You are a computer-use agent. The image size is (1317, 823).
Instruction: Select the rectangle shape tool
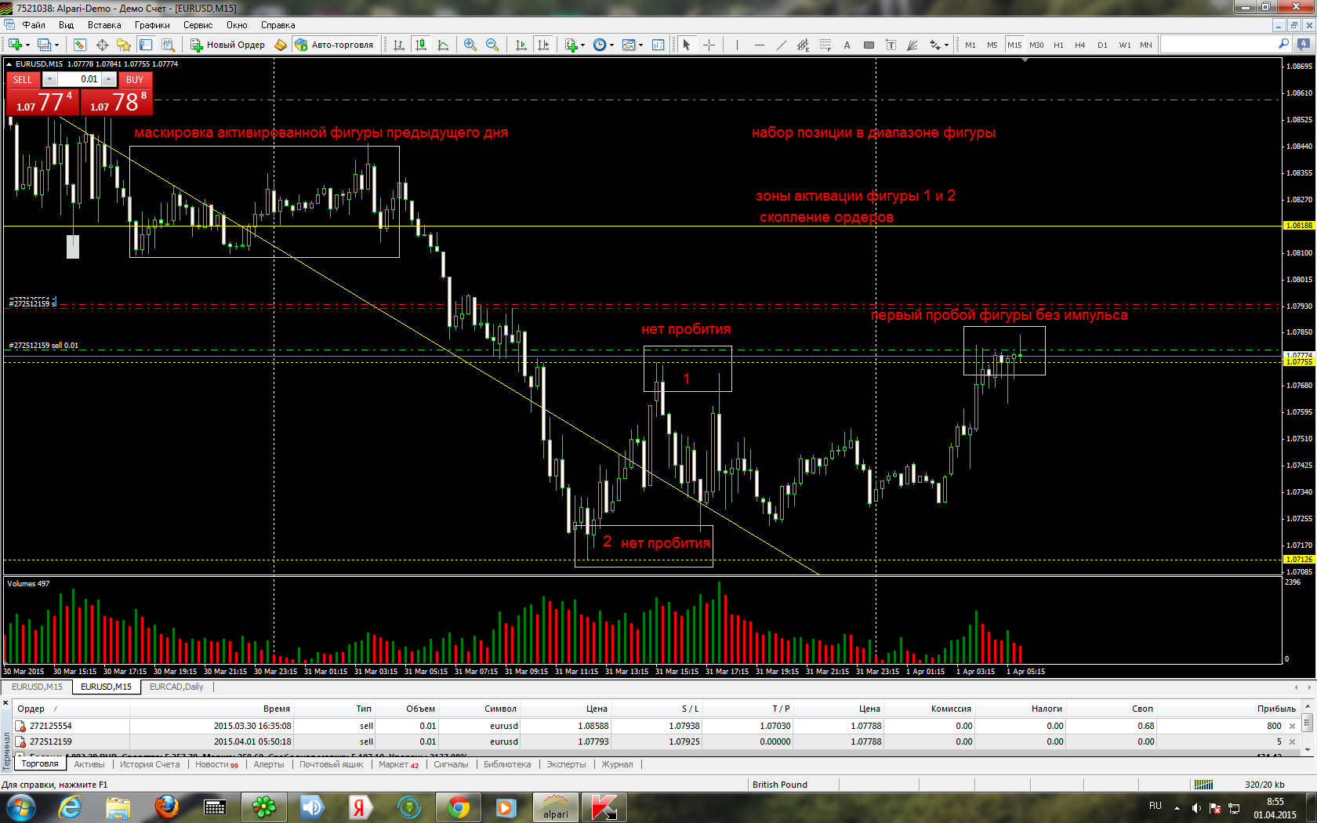pos(869,45)
